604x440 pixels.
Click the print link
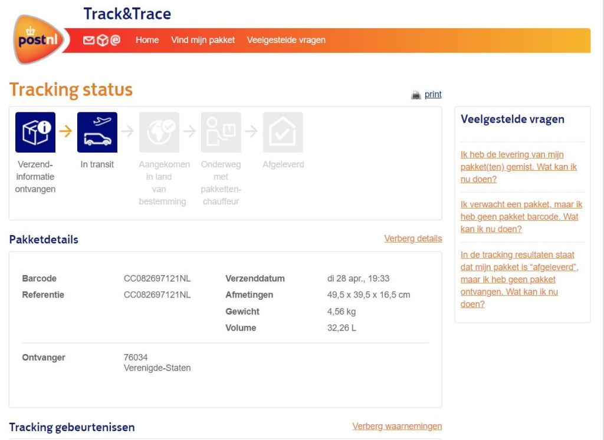tap(433, 94)
